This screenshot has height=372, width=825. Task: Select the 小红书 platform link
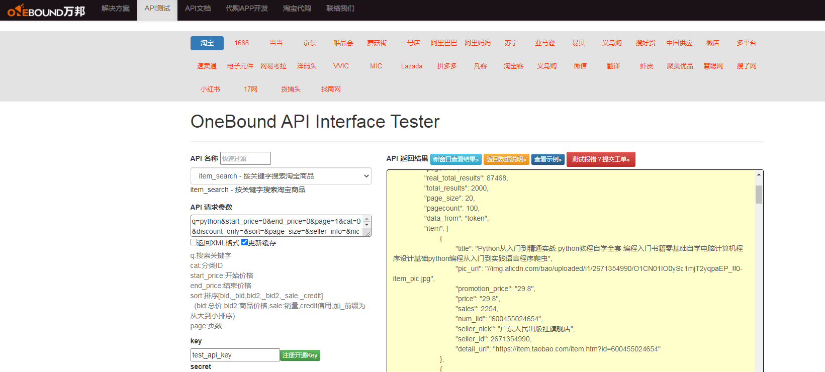211,89
